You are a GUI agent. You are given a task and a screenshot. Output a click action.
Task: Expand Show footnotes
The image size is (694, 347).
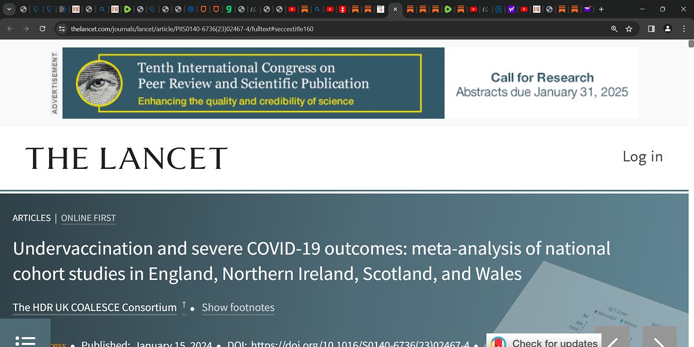(238, 308)
